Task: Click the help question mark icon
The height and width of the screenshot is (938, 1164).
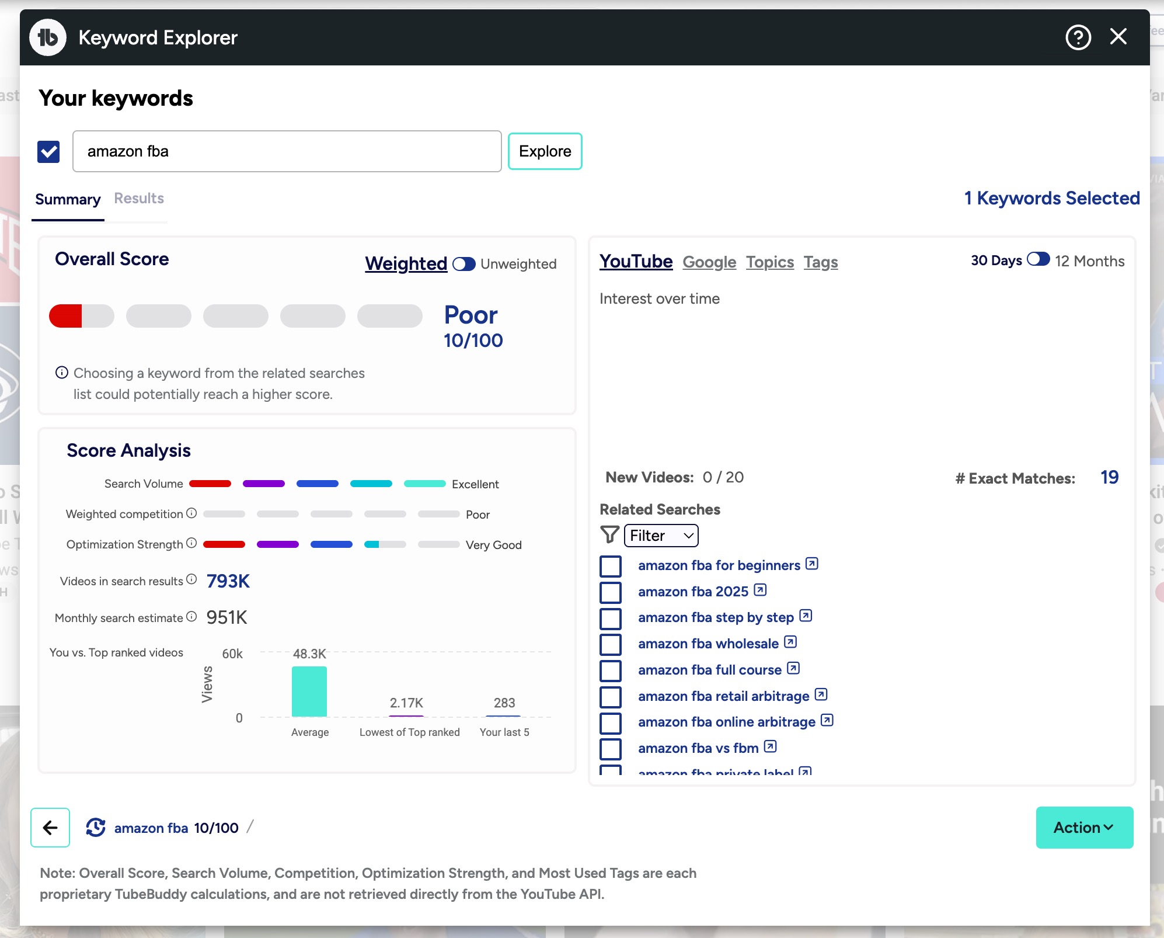Action: coord(1078,37)
